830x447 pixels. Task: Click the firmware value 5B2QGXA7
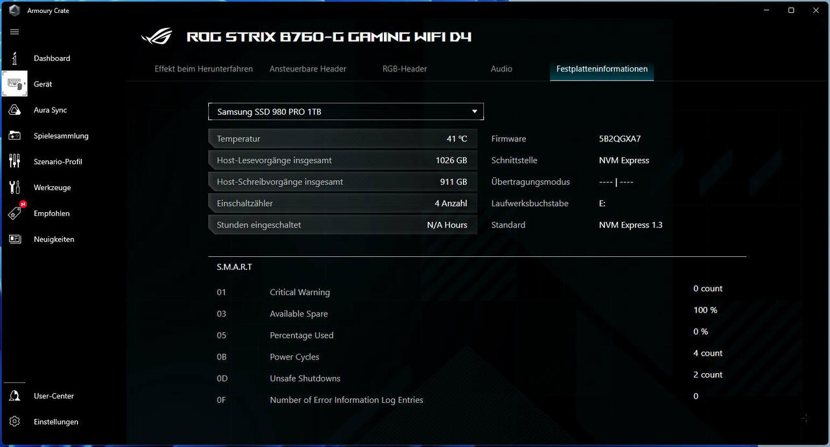point(620,139)
